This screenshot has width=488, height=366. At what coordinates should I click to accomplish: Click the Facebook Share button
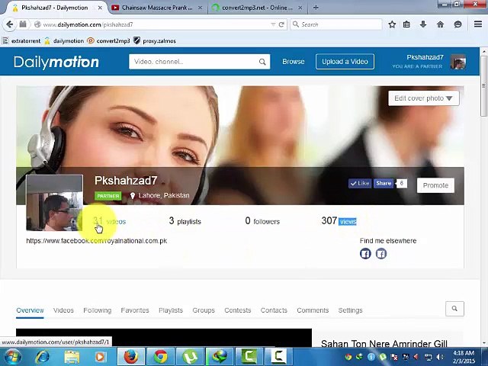pyautogui.click(x=384, y=183)
